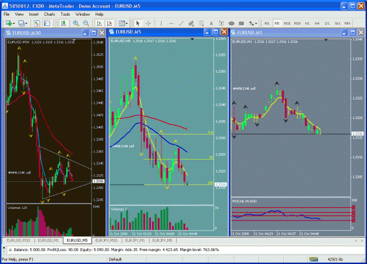Select the Text Label 'T' tool
The height and width of the screenshot is (264, 367).
click(x=221, y=23)
